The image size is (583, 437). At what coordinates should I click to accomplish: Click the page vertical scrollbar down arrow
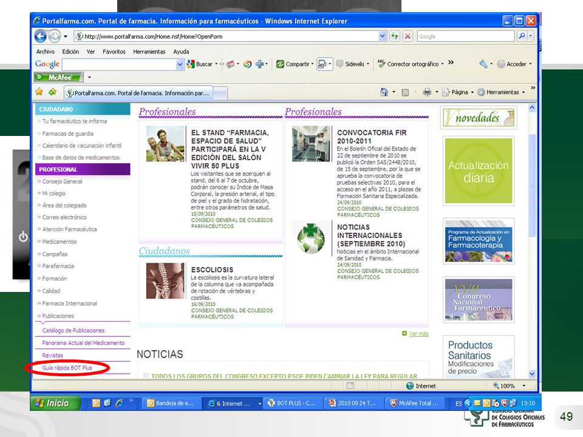point(532,374)
